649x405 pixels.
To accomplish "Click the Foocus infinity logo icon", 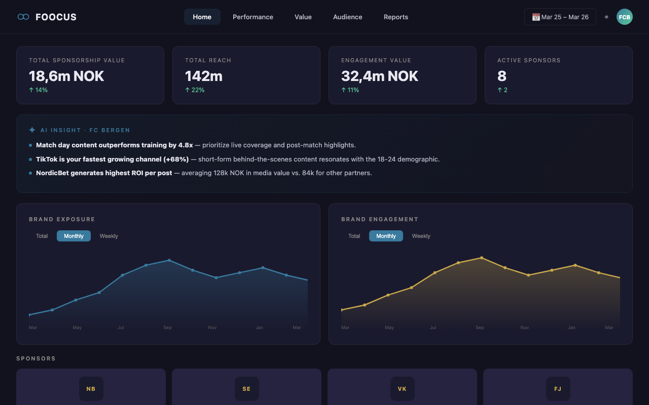I will pyautogui.click(x=23, y=17).
